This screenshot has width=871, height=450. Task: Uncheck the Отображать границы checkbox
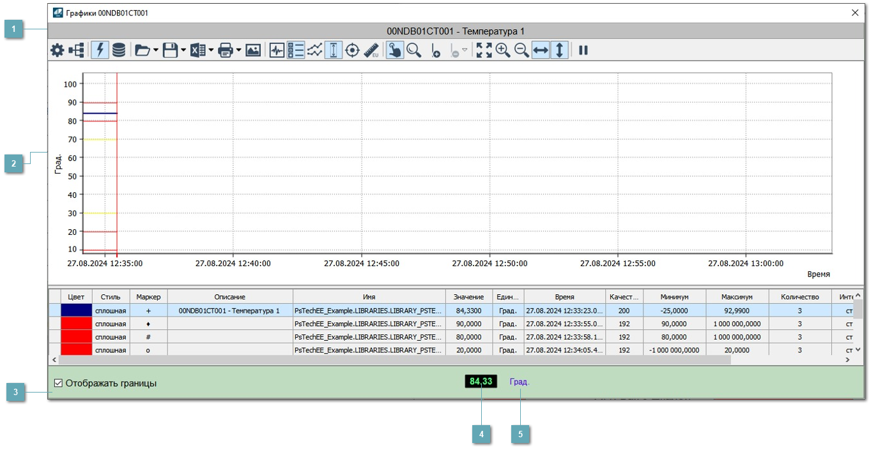[x=59, y=384]
